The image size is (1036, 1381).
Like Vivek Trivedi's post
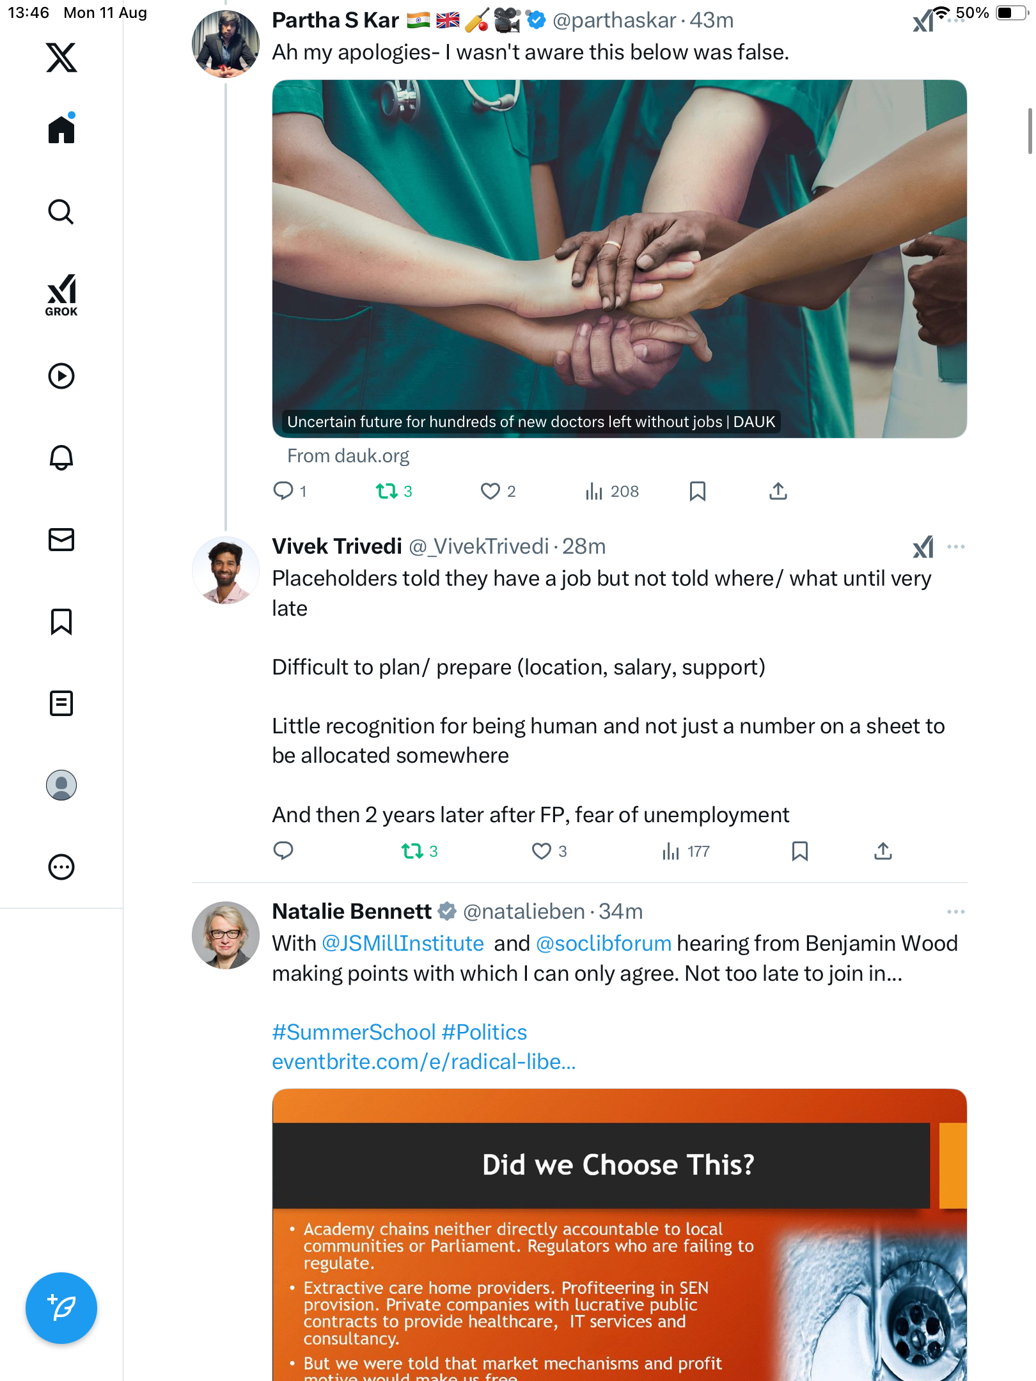point(542,851)
